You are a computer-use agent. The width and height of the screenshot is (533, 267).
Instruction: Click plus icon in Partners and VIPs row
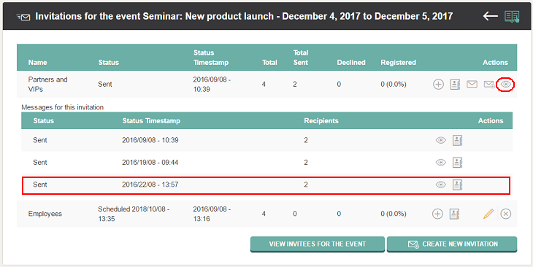[x=438, y=84]
